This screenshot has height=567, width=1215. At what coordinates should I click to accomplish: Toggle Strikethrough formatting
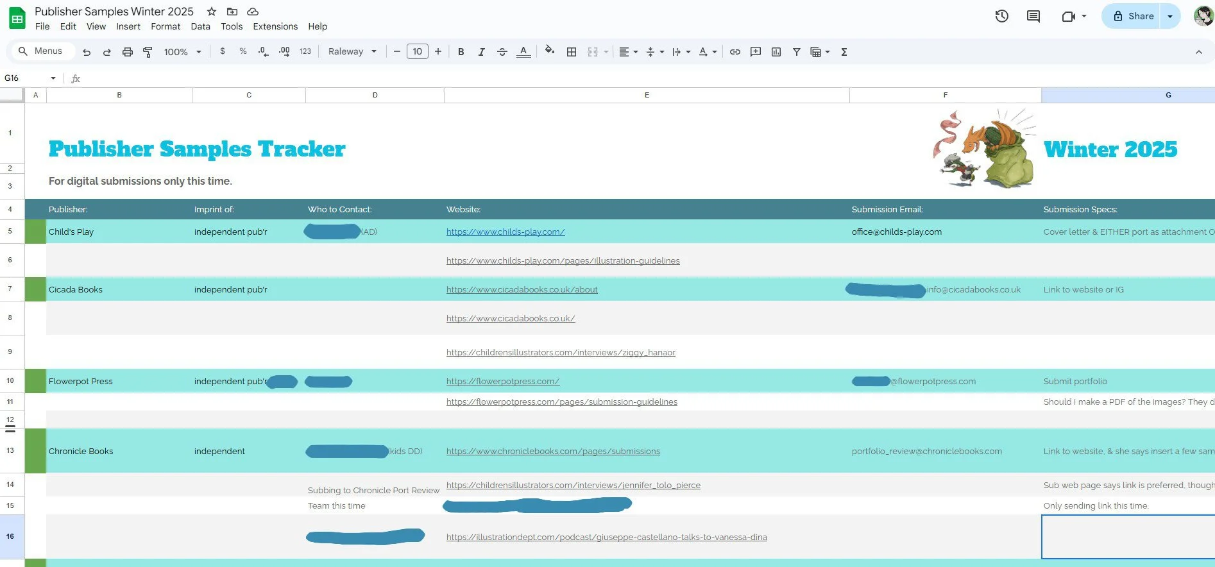tap(502, 52)
